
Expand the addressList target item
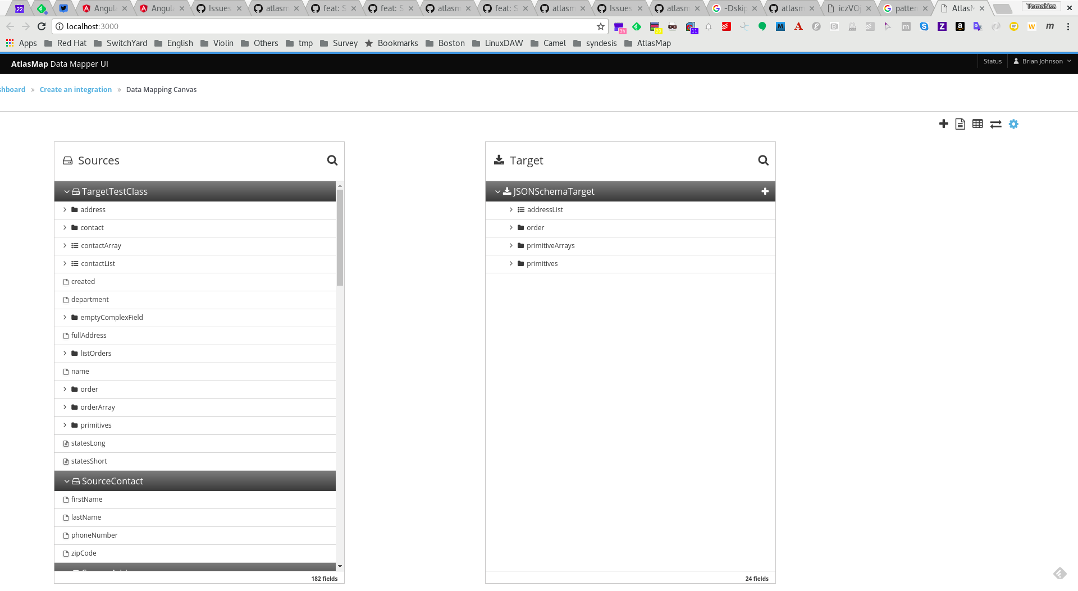click(x=511, y=210)
